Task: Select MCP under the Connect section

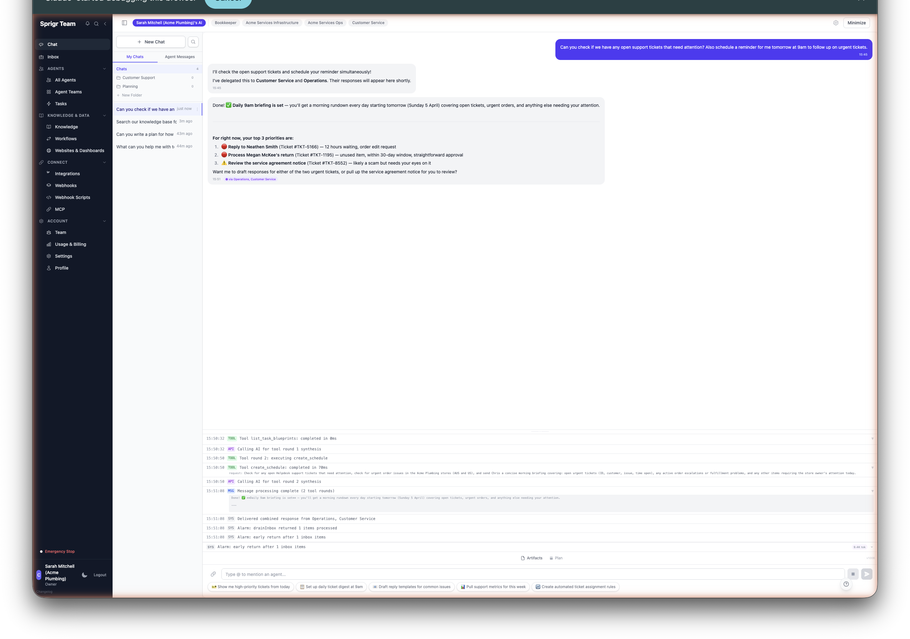Action: tap(59, 209)
